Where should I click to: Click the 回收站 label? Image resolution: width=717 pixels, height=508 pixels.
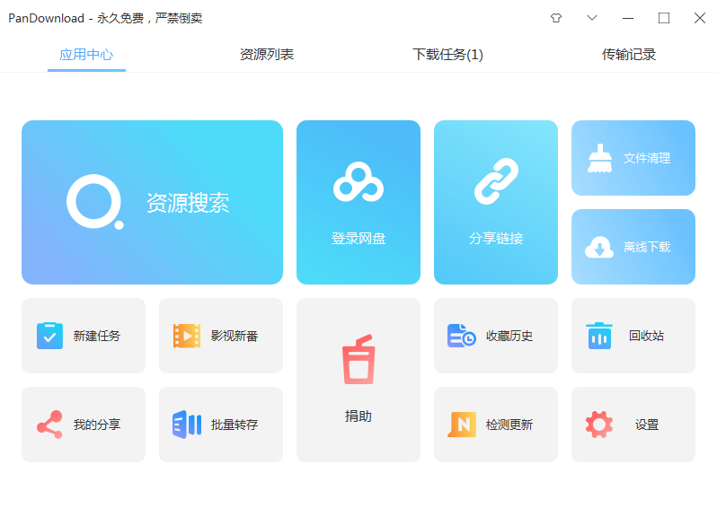tap(647, 336)
